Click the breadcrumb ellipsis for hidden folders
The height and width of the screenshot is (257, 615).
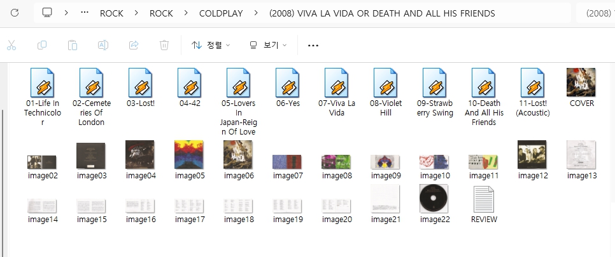coord(85,13)
